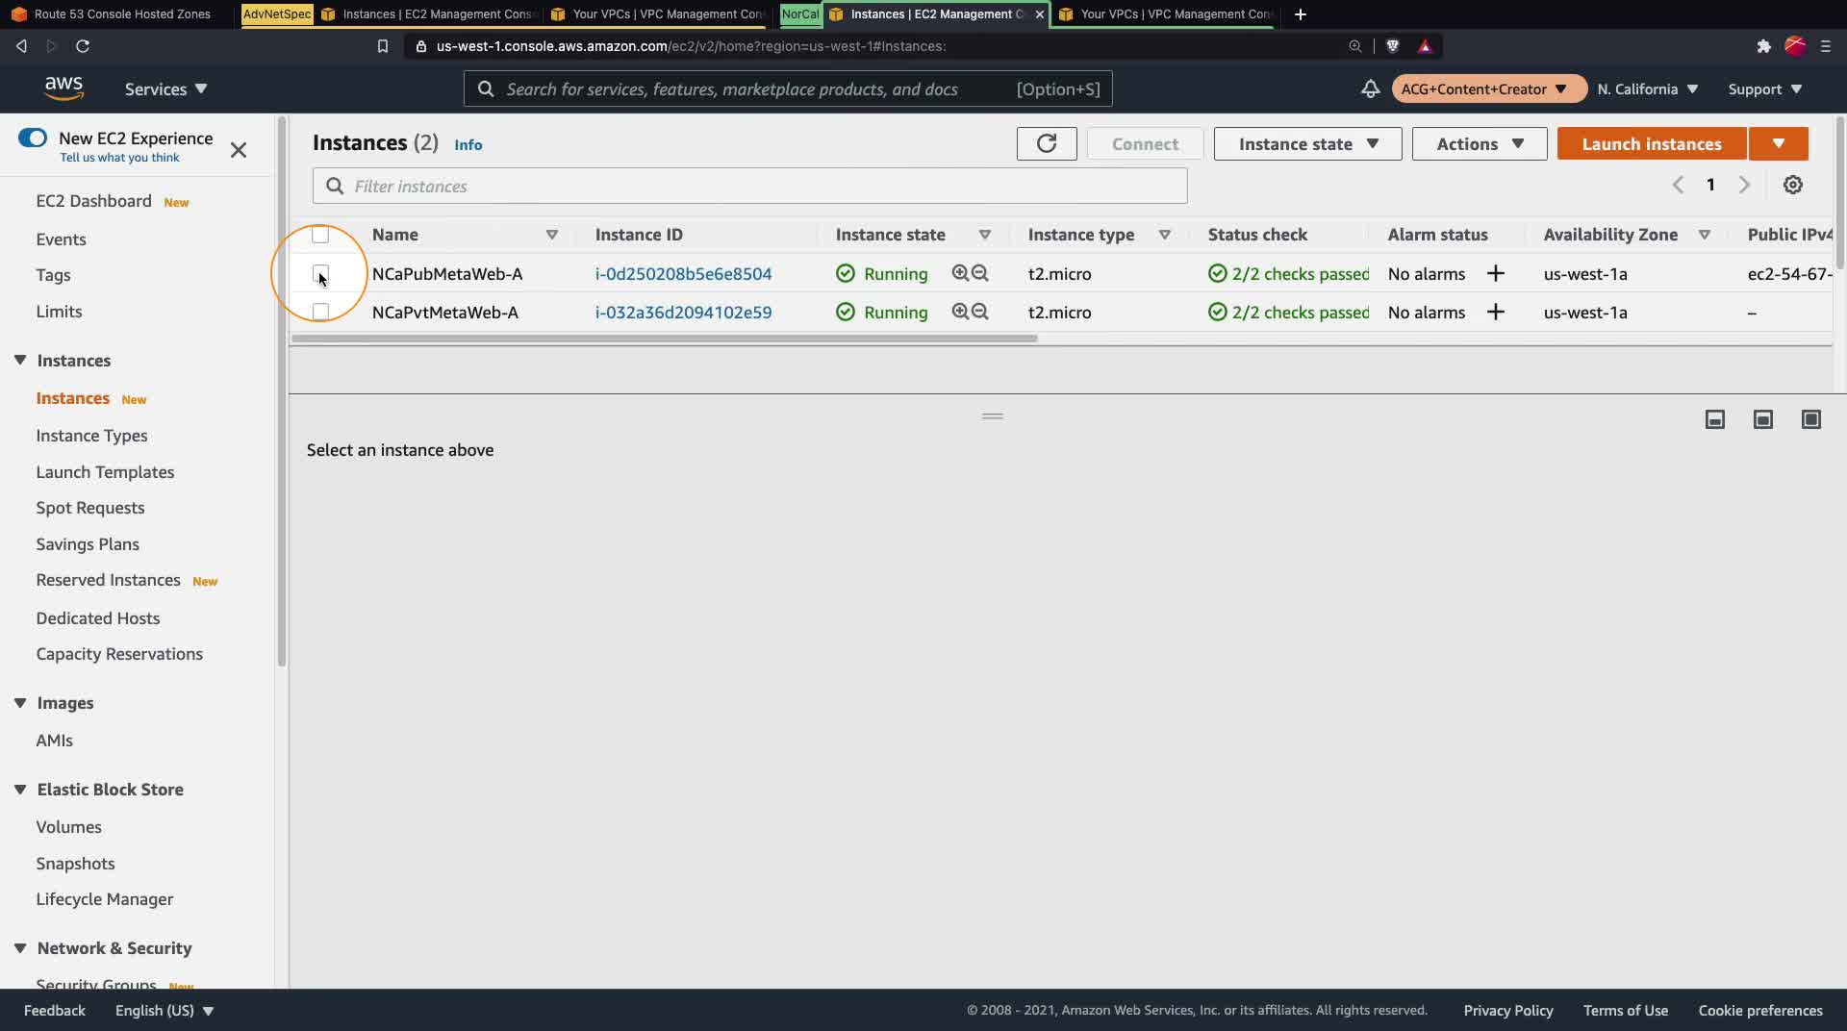
Task: Open browser extensions puzzle icon
Action: pyautogui.click(x=1763, y=46)
